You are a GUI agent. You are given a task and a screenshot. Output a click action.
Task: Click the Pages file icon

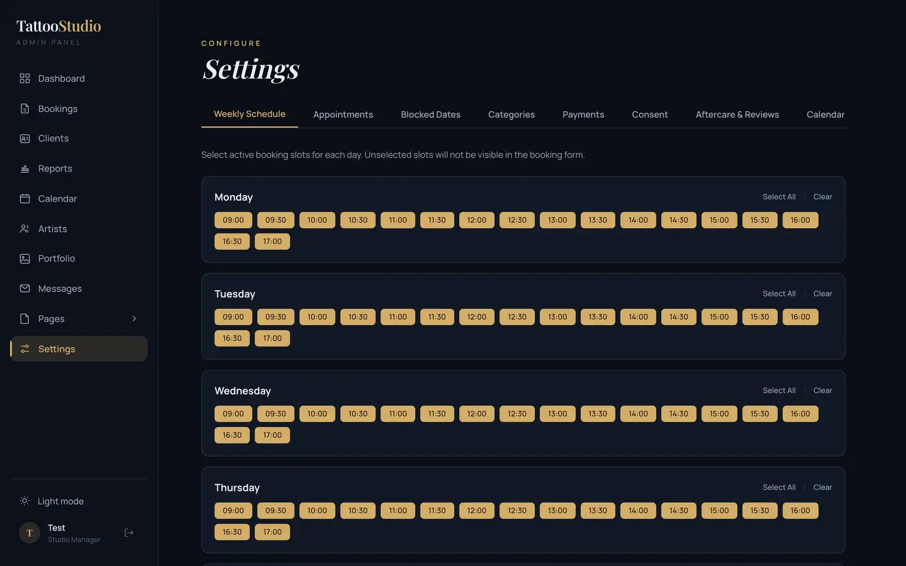[x=24, y=319]
